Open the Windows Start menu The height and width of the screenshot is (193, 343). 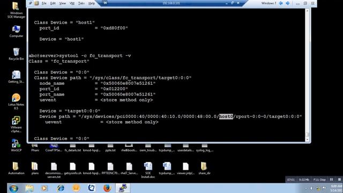click(x=13, y=188)
